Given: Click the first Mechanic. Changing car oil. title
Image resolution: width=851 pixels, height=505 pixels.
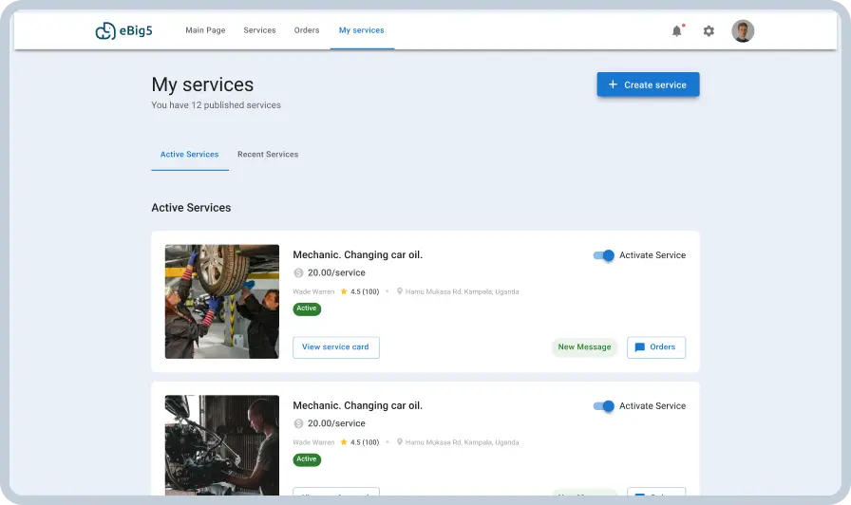Looking at the screenshot, I should point(358,255).
